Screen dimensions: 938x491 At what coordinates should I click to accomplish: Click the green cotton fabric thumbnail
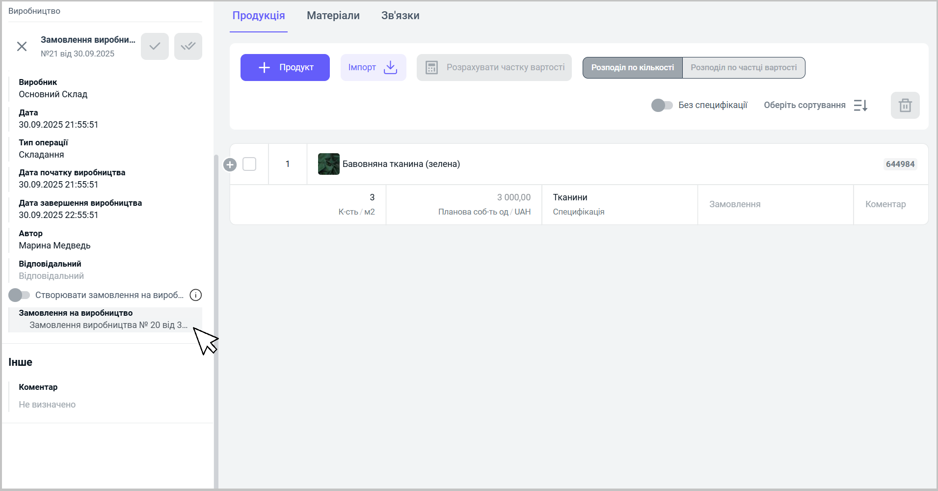tap(328, 164)
